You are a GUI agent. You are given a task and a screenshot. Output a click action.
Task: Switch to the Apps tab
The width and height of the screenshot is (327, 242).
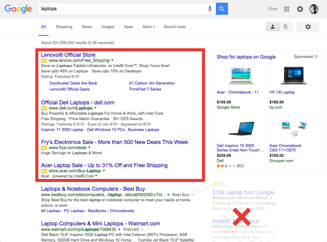click(128, 27)
